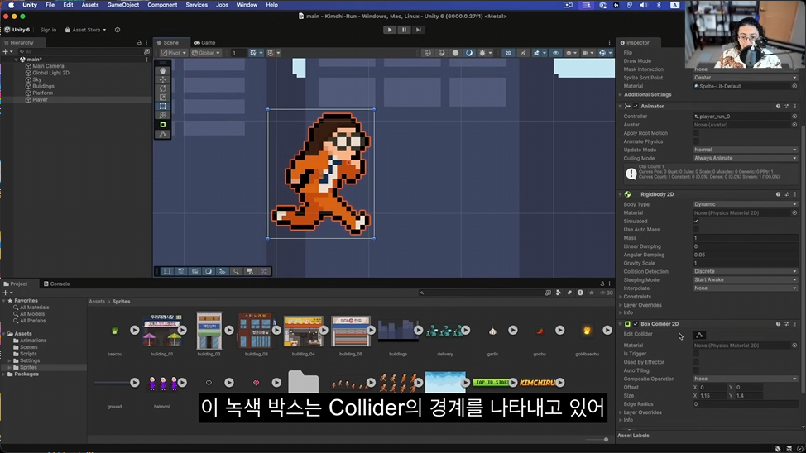Enable Used By Effector checkbox
This screenshot has width=806, height=453.
(696, 362)
